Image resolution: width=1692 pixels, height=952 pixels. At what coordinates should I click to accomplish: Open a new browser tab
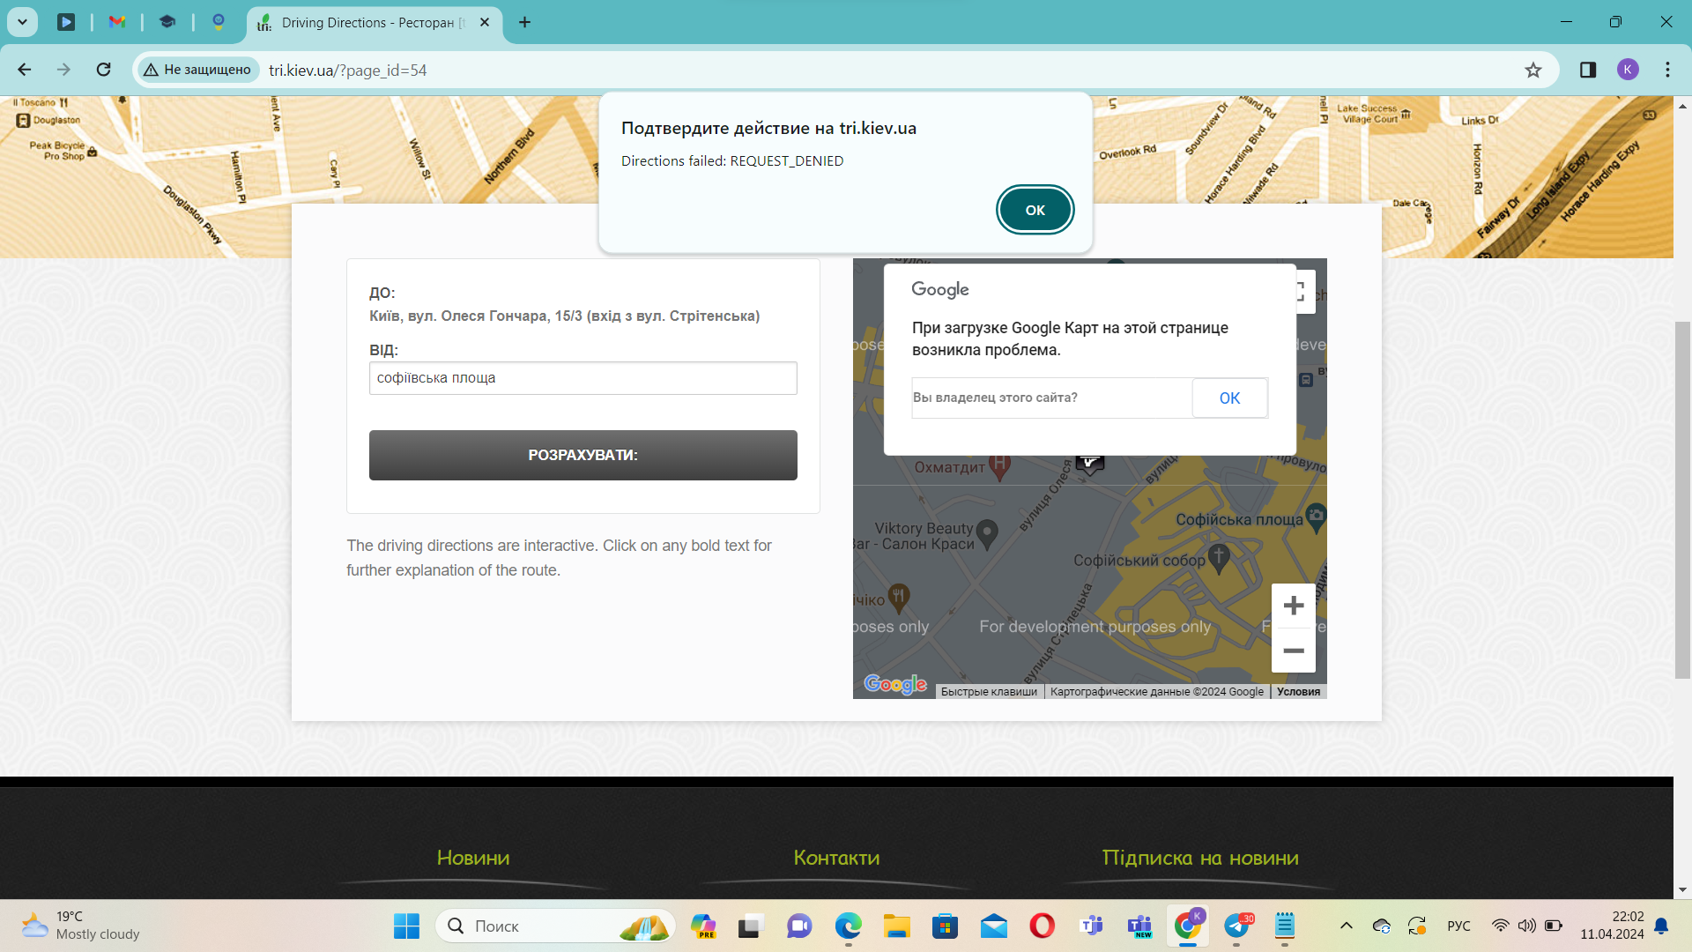(524, 22)
